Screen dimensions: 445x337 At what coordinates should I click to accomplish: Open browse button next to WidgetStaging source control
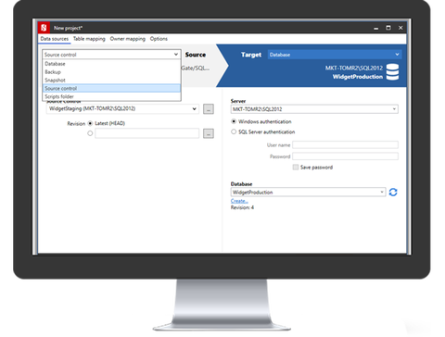coord(209,109)
